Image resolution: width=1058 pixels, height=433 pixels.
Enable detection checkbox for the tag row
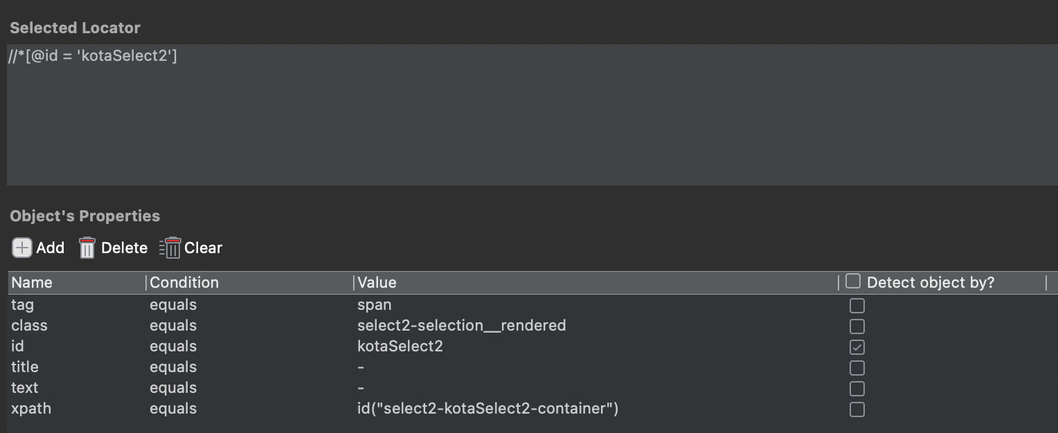[857, 306]
